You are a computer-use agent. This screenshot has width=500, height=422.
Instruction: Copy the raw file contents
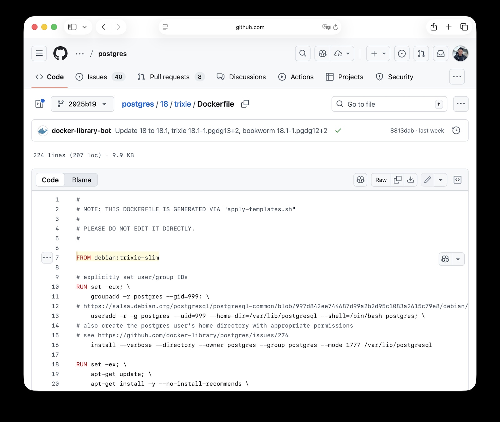click(397, 180)
